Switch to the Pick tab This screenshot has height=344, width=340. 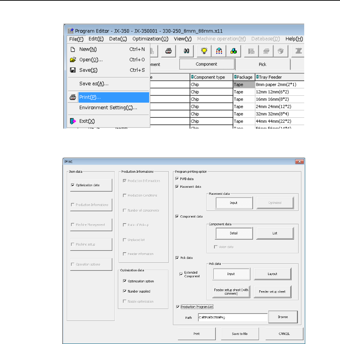coord(262,64)
